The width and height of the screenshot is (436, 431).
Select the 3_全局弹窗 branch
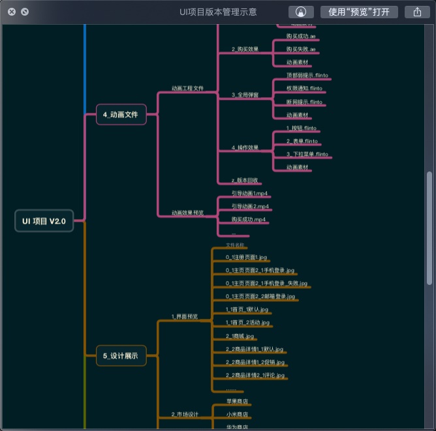[x=245, y=95]
